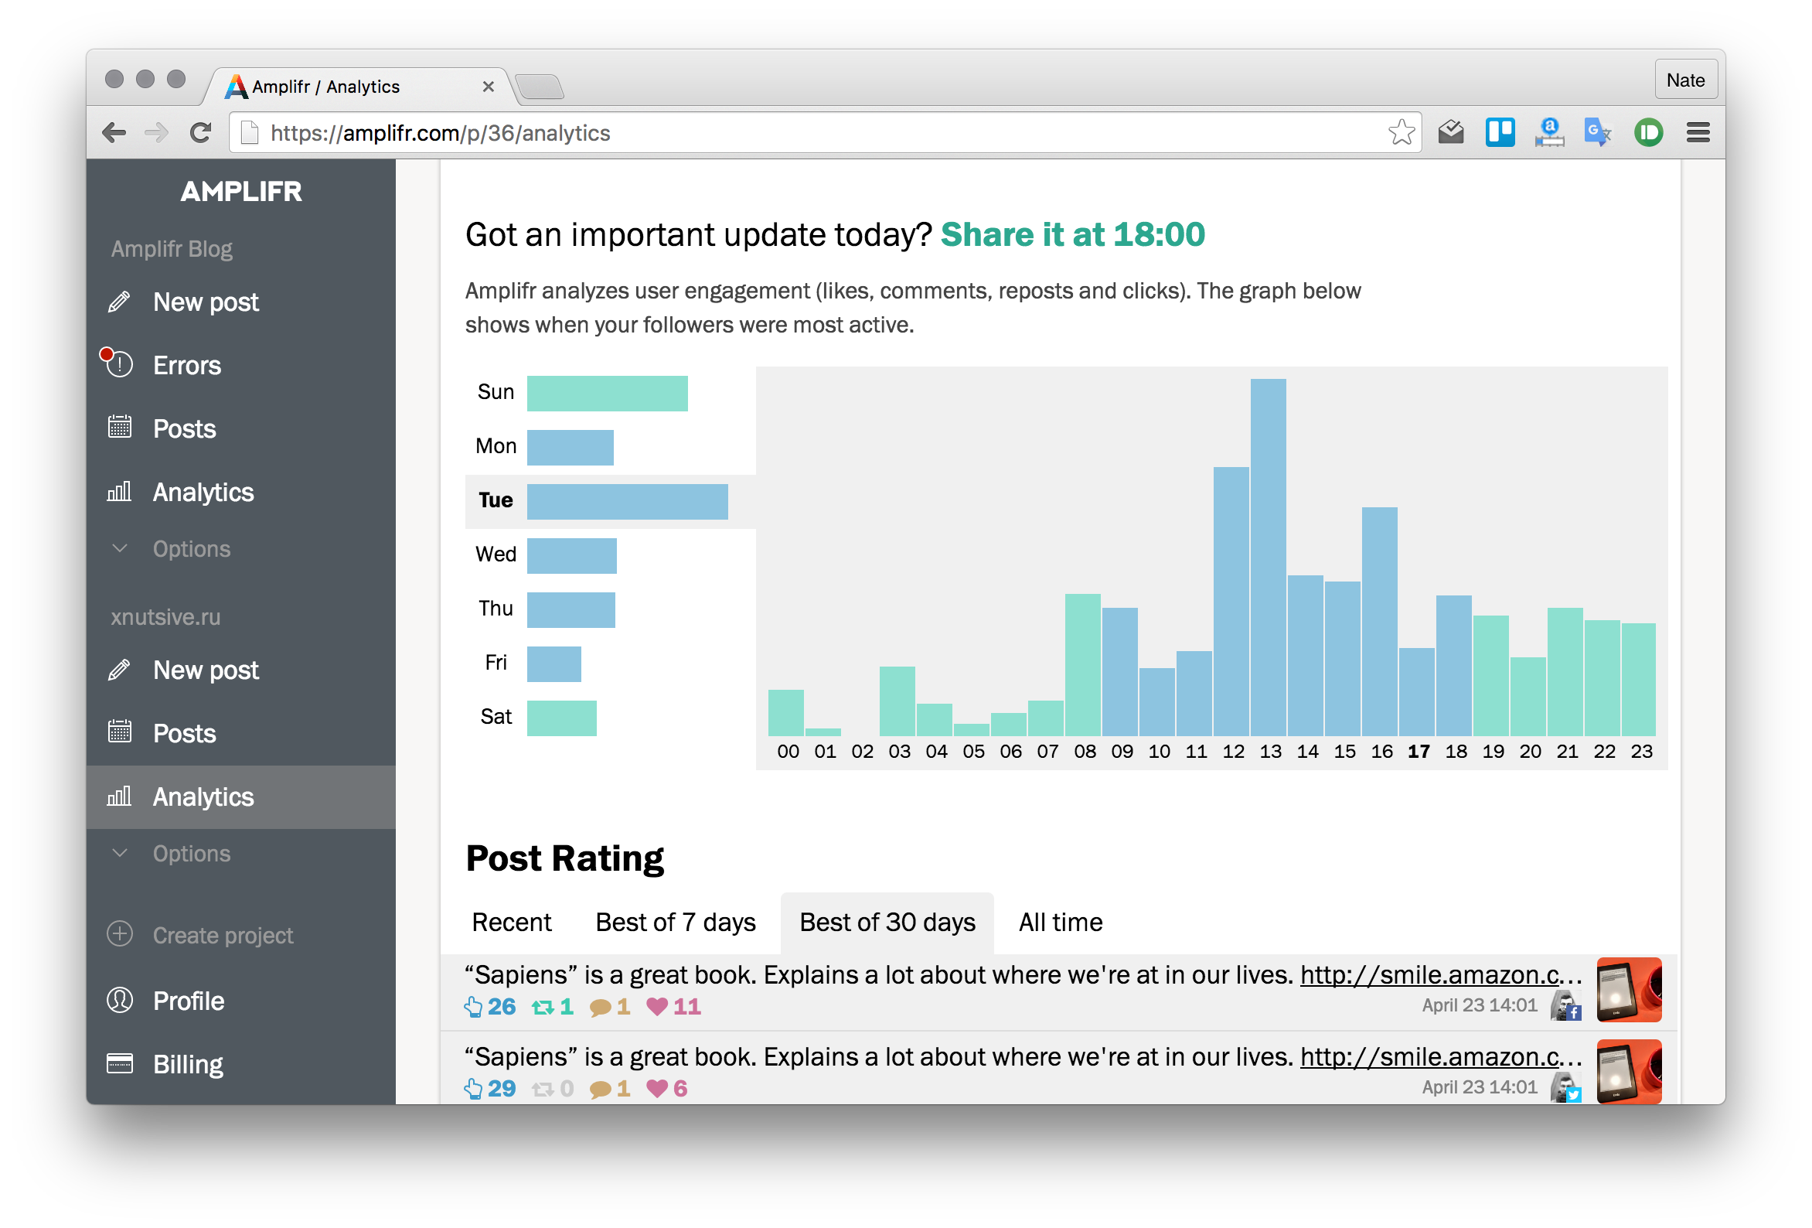The width and height of the screenshot is (1812, 1228).
Task: Expand Options under Amplifr Blog
Action: [191, 548]
